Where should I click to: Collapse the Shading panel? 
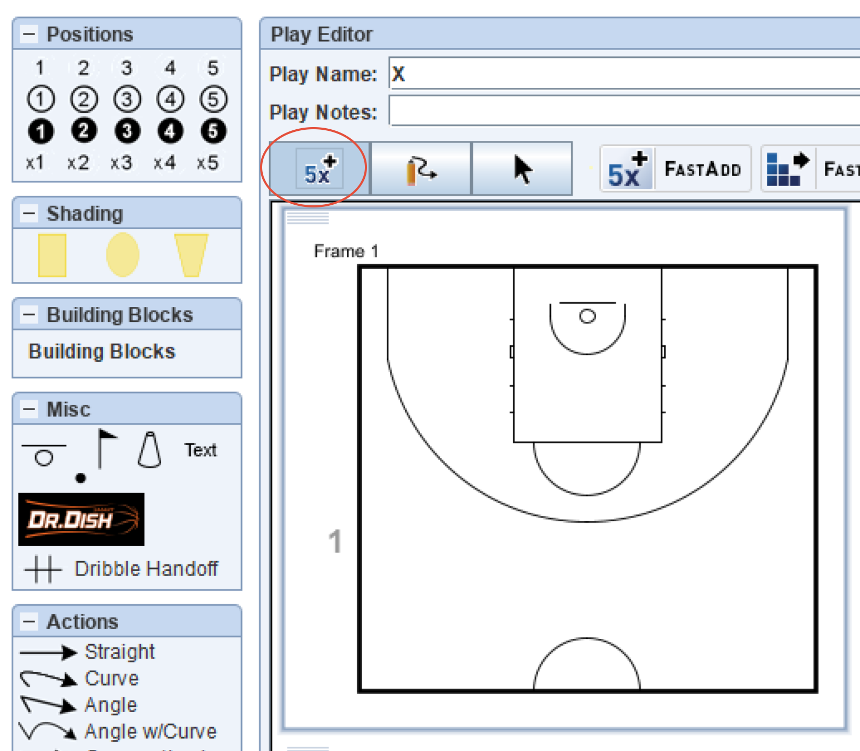coord(29,213)
